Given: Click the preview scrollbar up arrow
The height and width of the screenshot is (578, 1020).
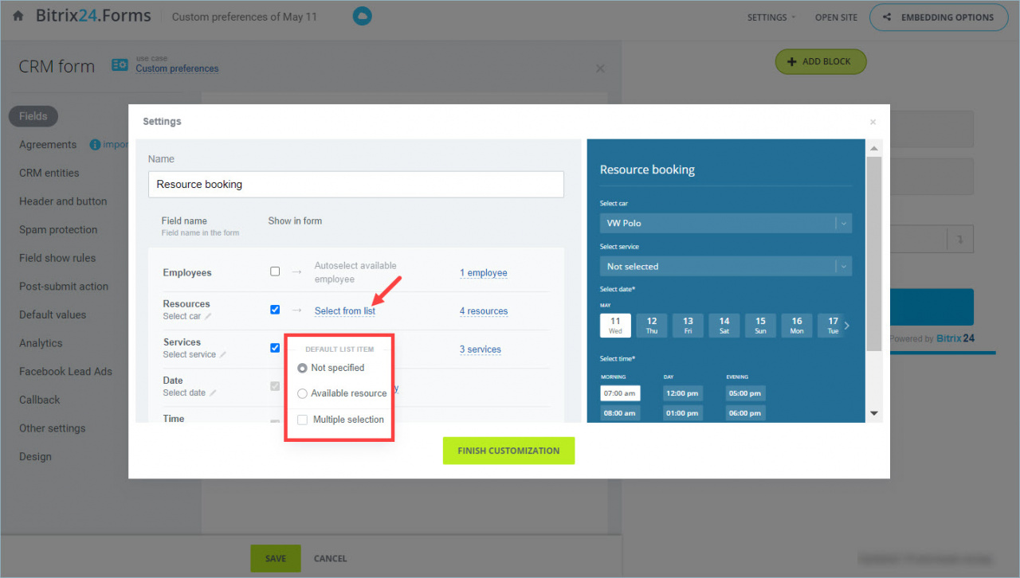Looking at the screenshot, I should pyautogui.click(x=874, y=149).
